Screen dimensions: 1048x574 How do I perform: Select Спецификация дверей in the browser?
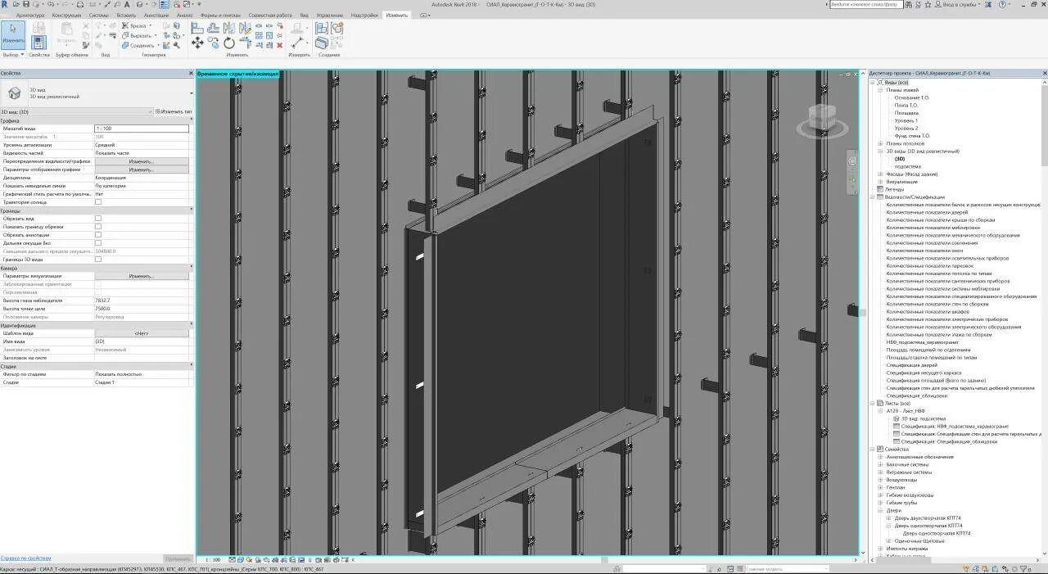pos(911,365)
